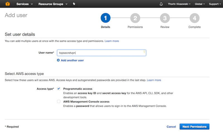Viewport: 223px width, 133px height.
Task: Open the Support menu
Action: (215, 4)
